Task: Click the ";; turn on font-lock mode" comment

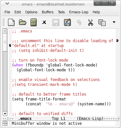Action: coord(40,60)
